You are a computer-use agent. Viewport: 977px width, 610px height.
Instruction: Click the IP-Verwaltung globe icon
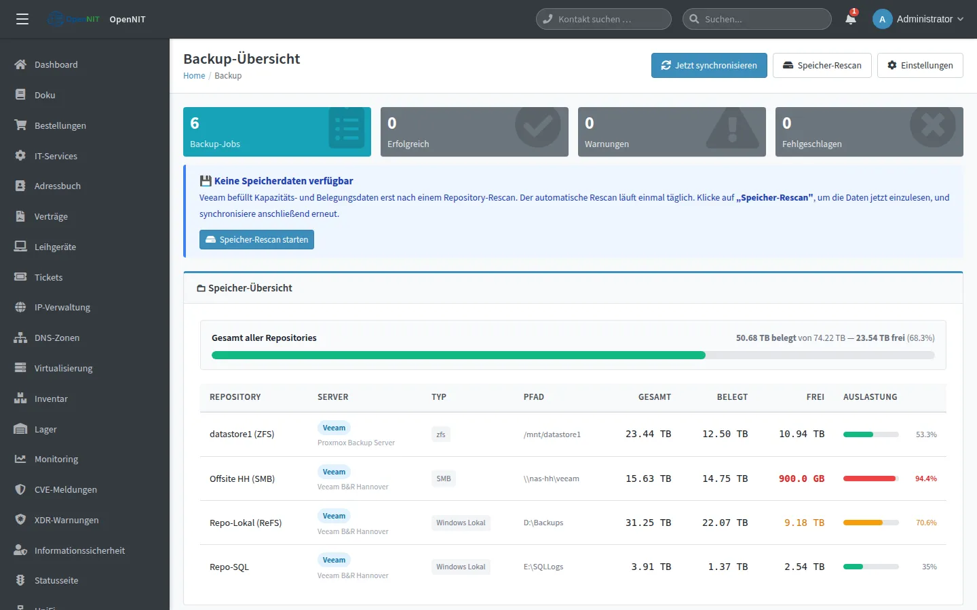(20, 307)
